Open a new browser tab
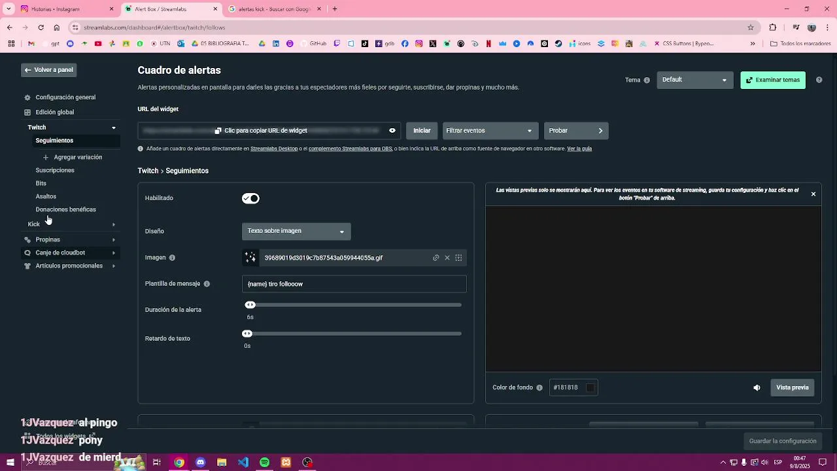This screenshot has width=837, height=471. tap(335, 9)
